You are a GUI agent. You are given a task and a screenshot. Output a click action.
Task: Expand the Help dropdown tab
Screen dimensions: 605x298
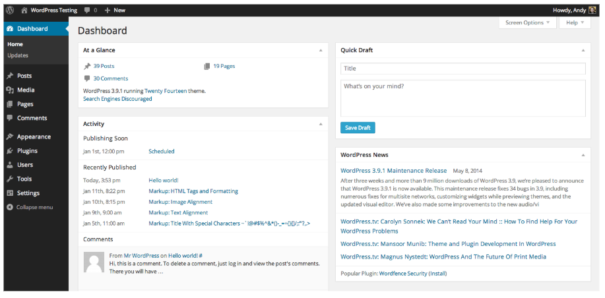[x=575, y=22]
